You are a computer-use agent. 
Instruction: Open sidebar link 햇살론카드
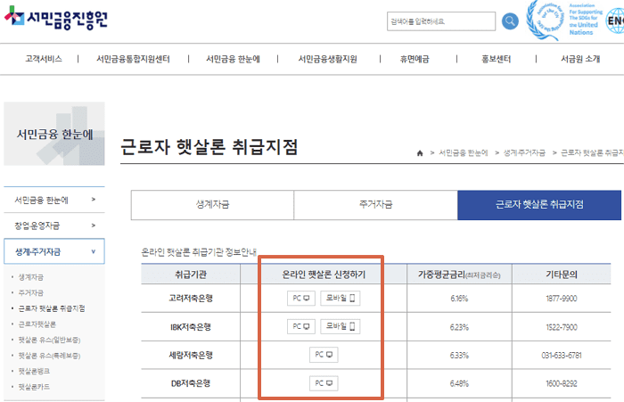[34, 387]
